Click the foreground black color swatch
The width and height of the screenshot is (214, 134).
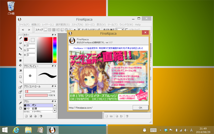[x=26, y=39]
